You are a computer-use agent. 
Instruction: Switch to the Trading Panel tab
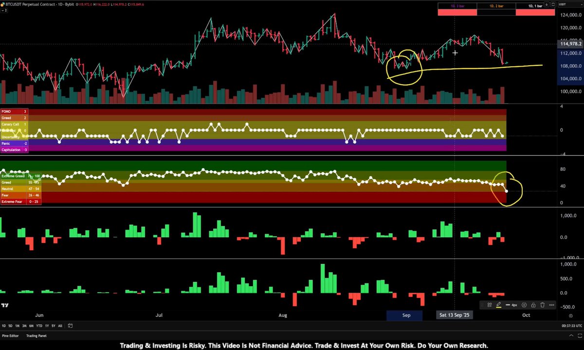36,336
